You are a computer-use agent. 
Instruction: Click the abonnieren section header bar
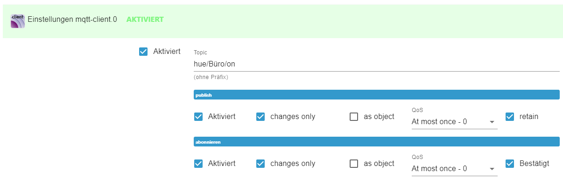click(x=376, y=142)
